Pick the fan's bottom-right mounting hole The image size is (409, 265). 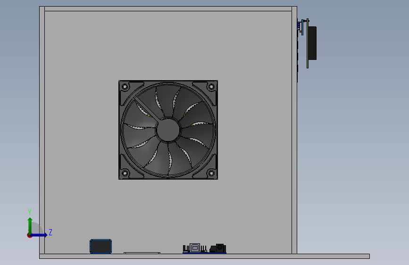click(x=211, y=173)
